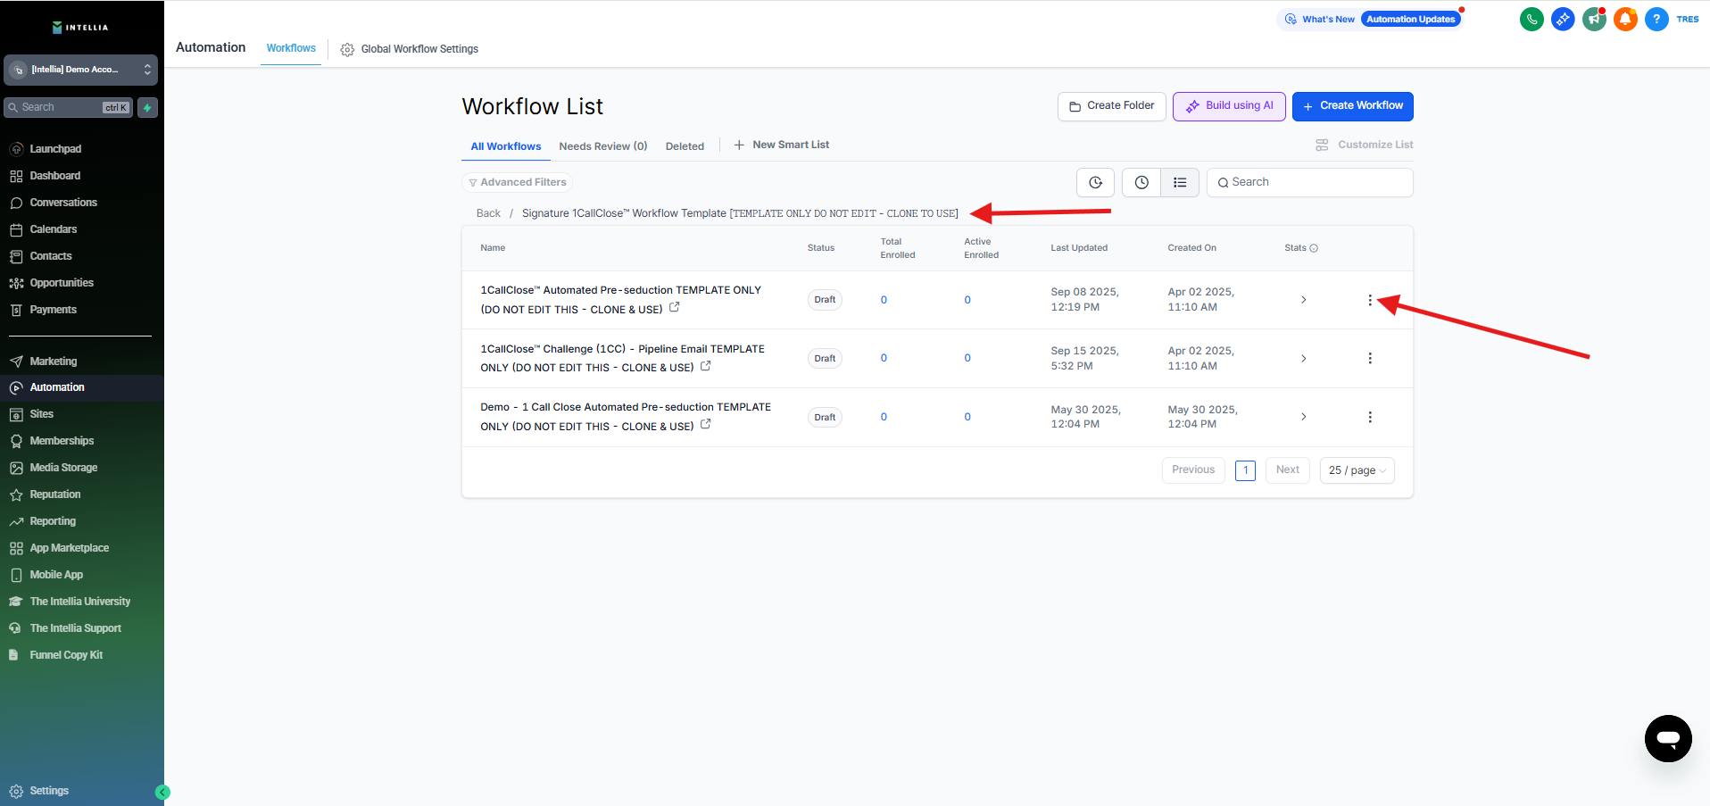Open 1CallClose Automated Pre-seduction in new tab icon
Image resolution: width=1710 pixels, height=806 pixels.
(x=675, y=307)
